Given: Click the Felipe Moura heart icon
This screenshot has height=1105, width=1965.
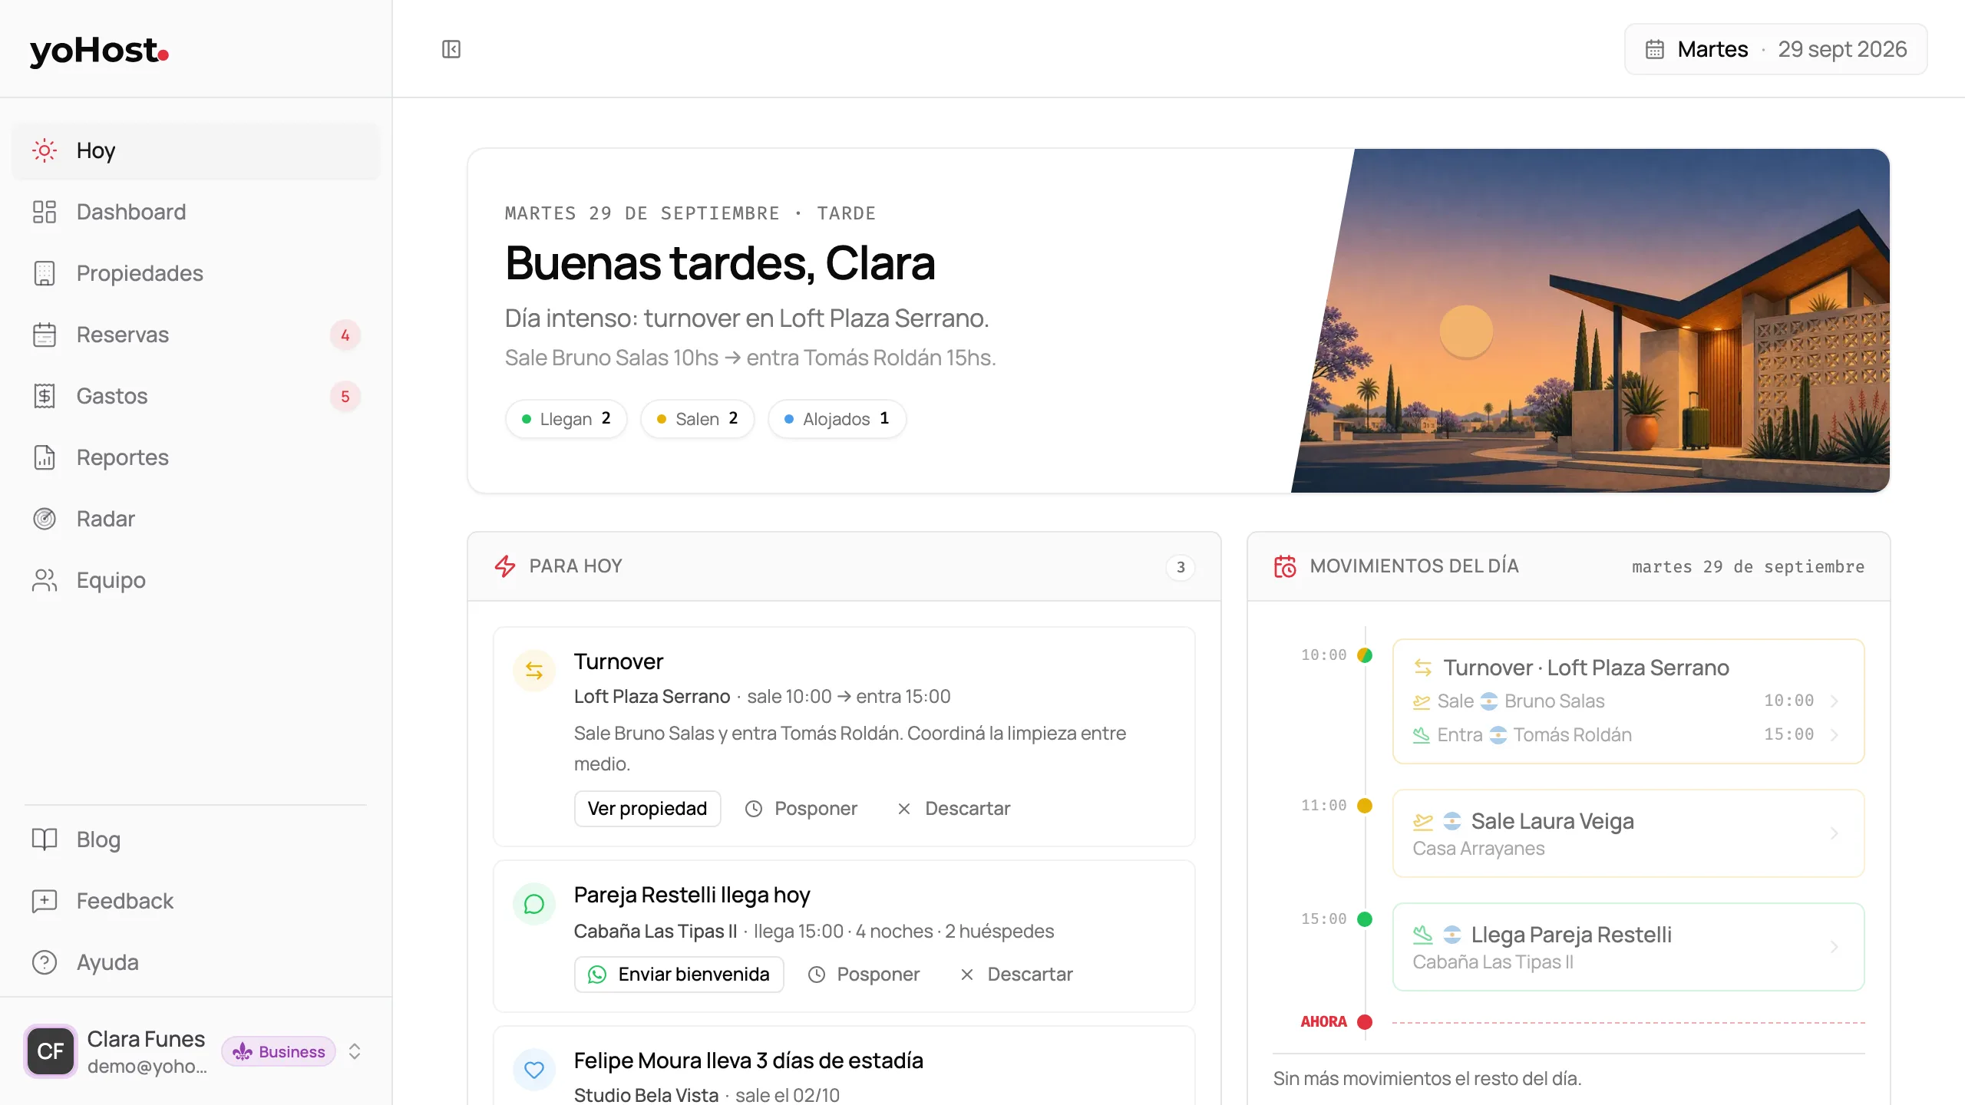Looking at the screenshot, I should 534,1070.
